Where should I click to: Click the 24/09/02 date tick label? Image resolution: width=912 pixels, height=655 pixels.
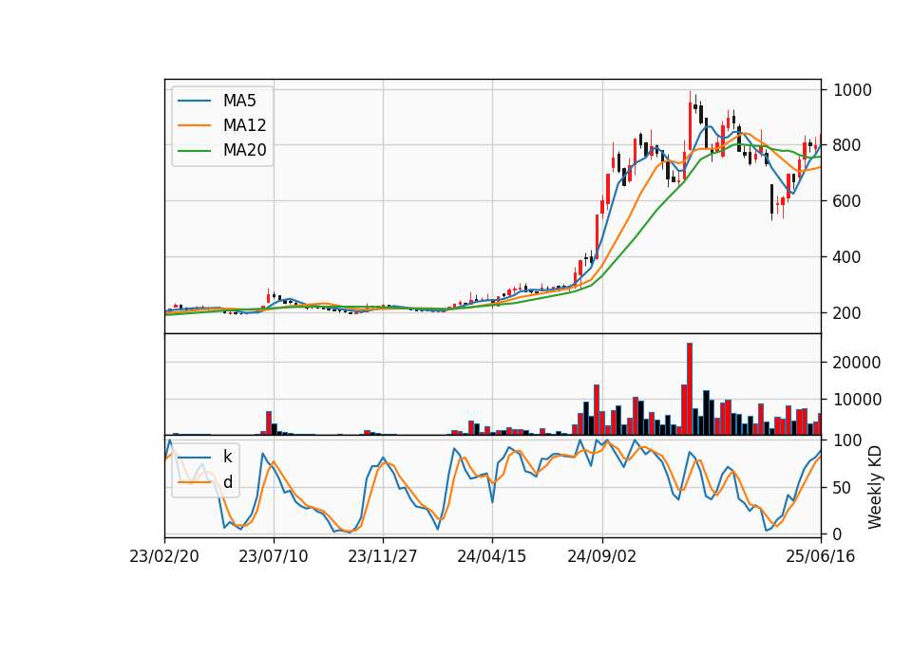click(602, 556)
